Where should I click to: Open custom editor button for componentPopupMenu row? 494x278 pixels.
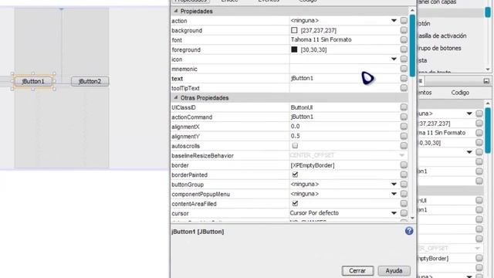pyautogui.click(x=404, y=194)
